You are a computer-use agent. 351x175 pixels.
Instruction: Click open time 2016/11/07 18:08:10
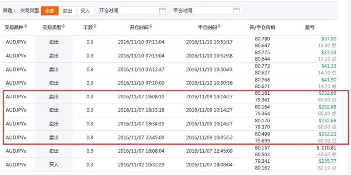(x=141, y=96)
